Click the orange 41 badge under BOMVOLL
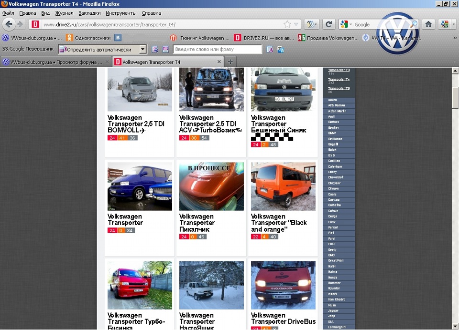This screenshot has width=459, height=330. (x=122, y=138)
